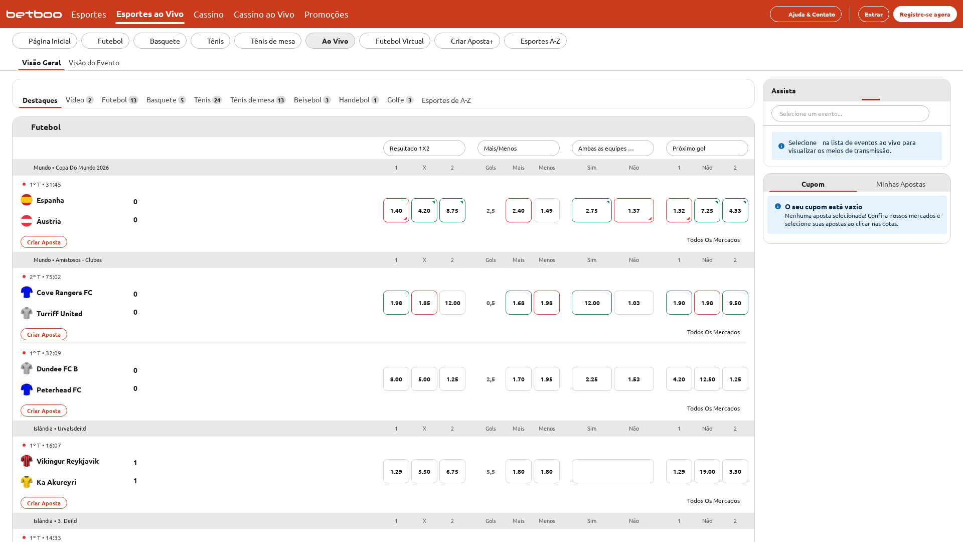Select the Tênis de mesa tab showing 13
The image size is (963, 542).
pos(258,100)
